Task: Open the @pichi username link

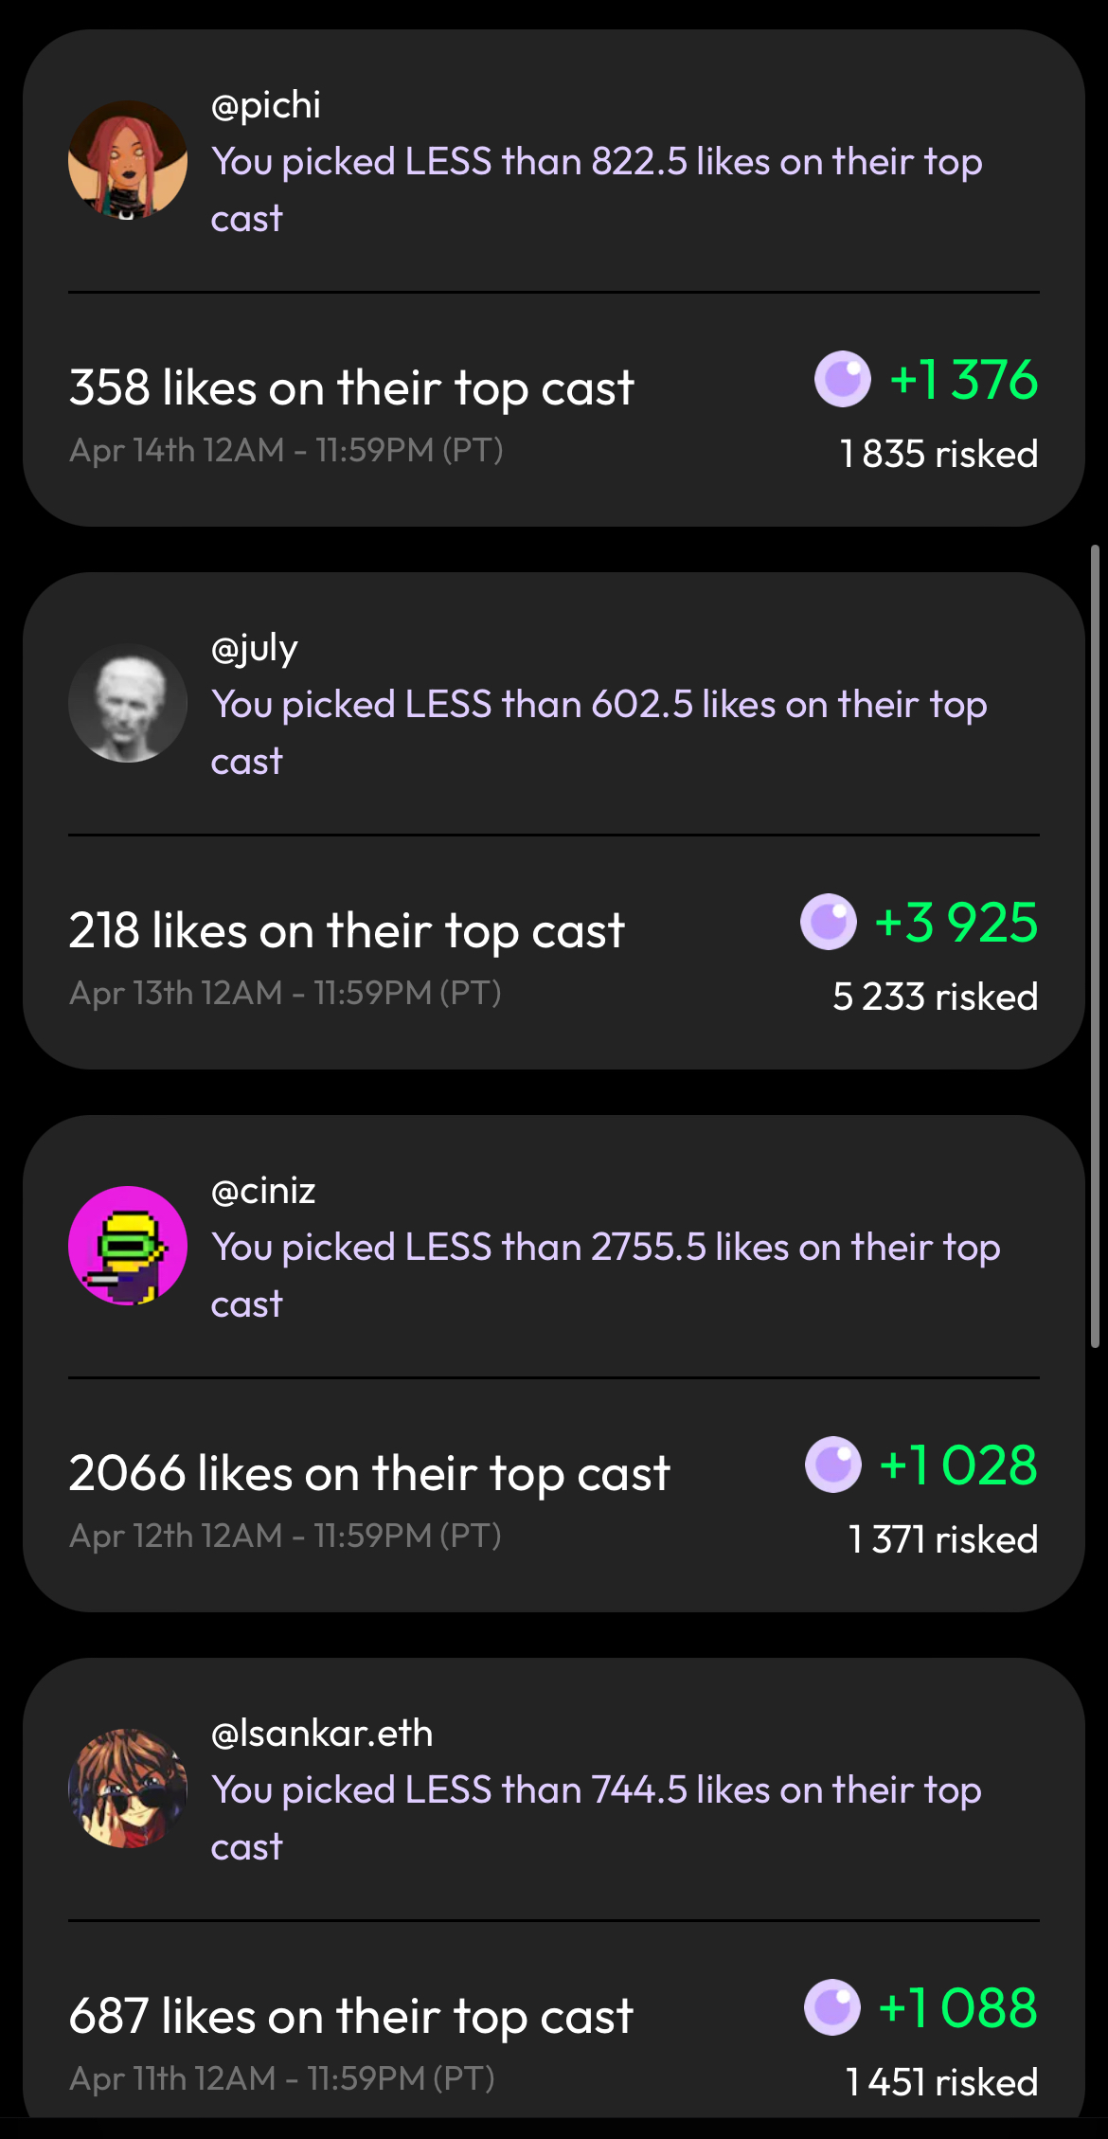Action: [266, 105]
